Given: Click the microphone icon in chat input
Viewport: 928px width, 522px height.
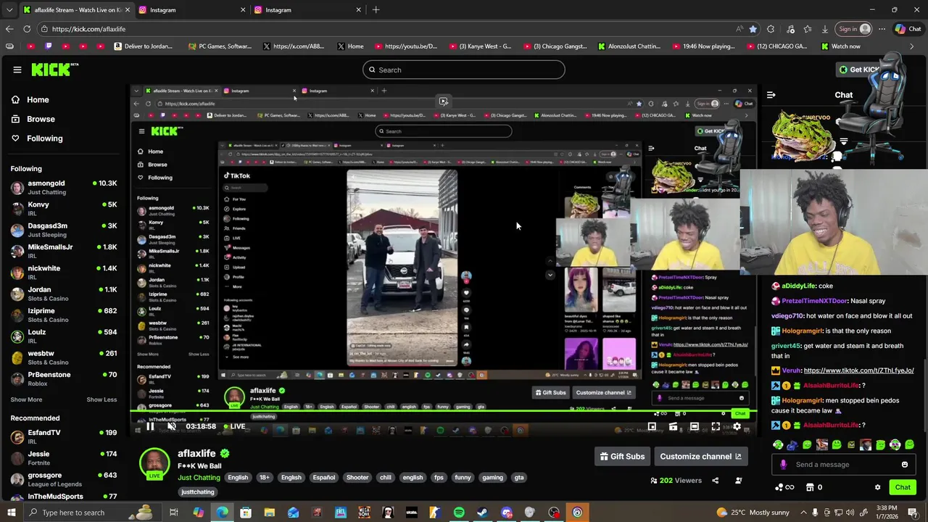Looking at the screenshot, I should pos(783,465).
